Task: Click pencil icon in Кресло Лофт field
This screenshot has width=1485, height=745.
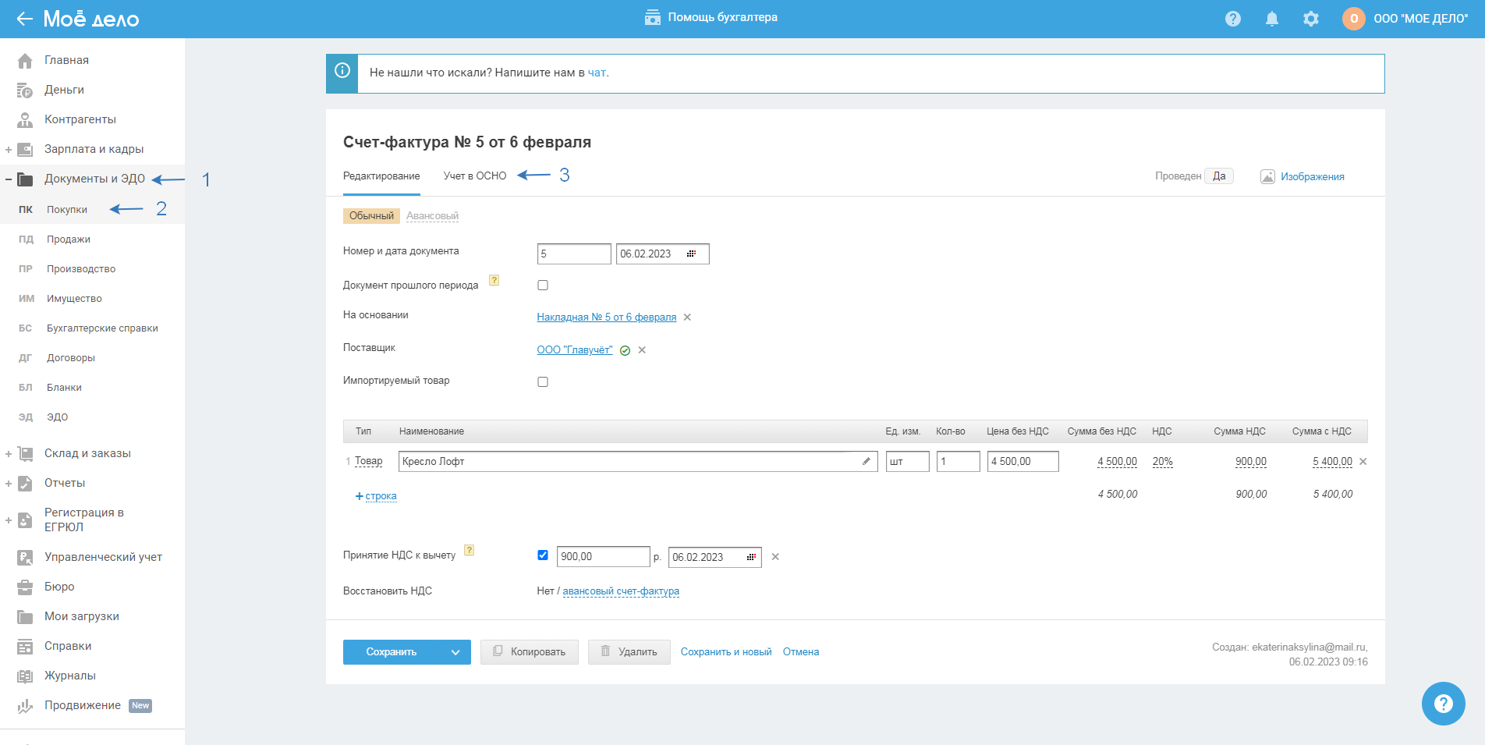Action: pos(866,461)
